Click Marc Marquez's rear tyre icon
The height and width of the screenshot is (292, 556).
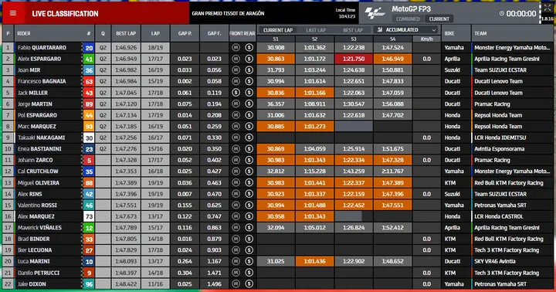(249, 127)
